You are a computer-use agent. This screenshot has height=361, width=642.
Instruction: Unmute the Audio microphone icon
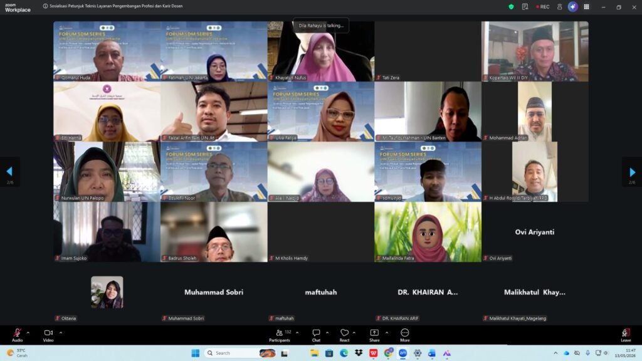point(17,333)
